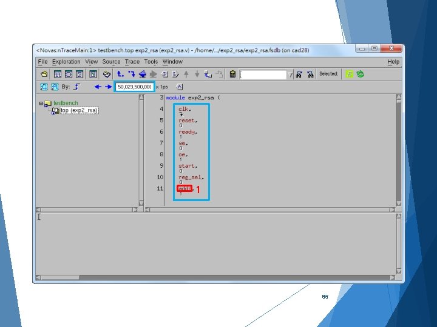Click the grey down-arrow toolbar icon

point(197,74)
